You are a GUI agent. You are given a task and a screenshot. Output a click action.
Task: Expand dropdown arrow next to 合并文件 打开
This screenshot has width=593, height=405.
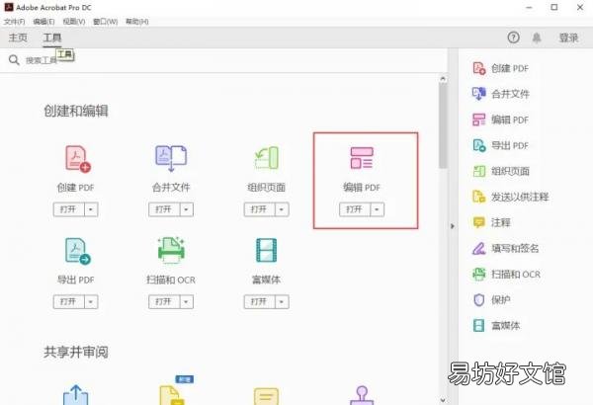186,209
